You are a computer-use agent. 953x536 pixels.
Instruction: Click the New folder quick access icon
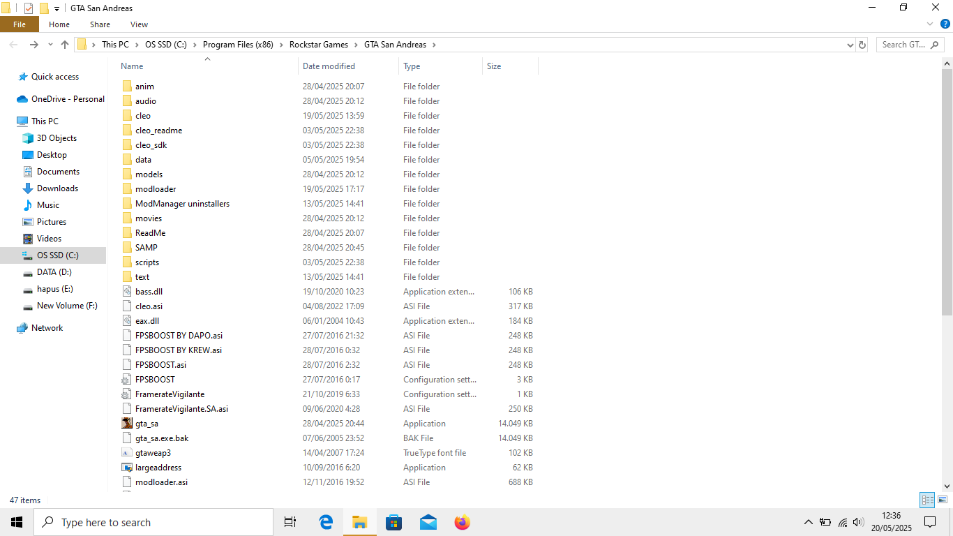tap(44, 8)
